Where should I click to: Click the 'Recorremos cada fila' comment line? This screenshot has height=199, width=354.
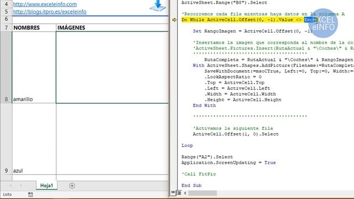pos(263,14)
